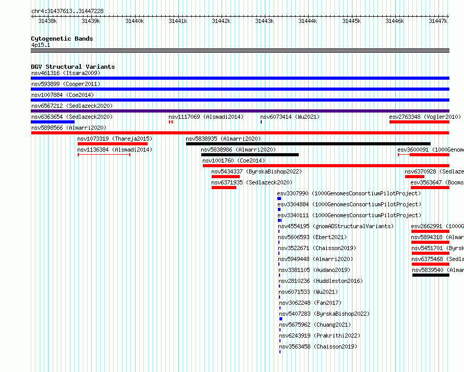Select nsv5606593 (Ebert2021) variant label

(312, 237)
